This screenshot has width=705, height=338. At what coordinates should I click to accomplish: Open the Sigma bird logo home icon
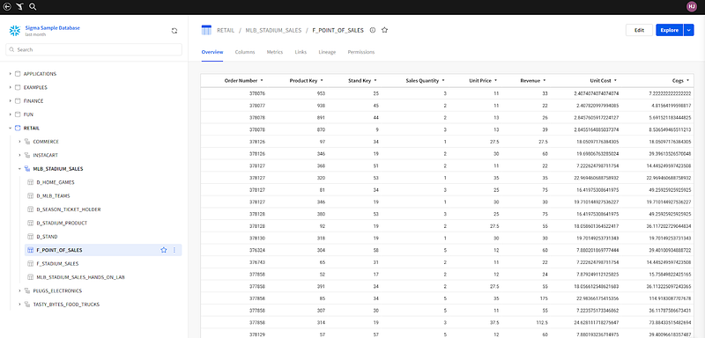click(x=19, y=6)
